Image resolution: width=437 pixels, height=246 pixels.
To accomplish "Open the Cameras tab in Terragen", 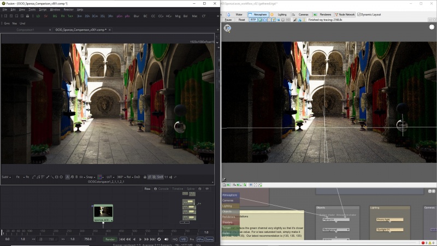I will tap(301, 15).
